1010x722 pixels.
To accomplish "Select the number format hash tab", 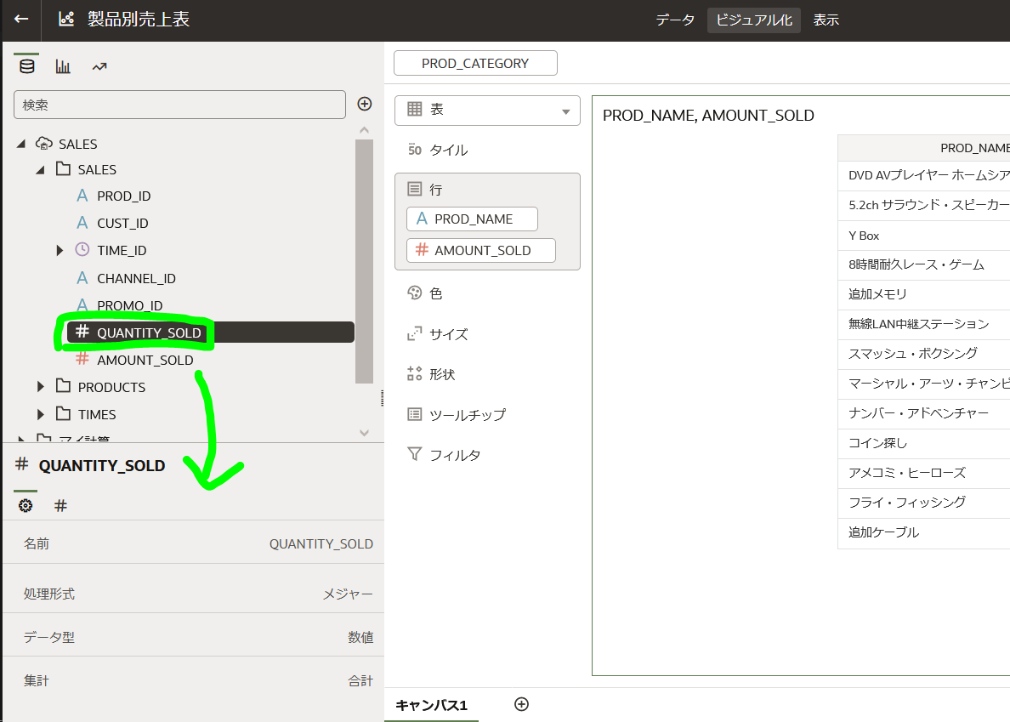I will [x=60, y=506].
